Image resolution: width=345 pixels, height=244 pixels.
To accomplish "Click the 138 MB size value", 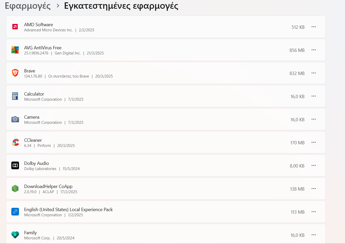I will click(x=297, y=189).
